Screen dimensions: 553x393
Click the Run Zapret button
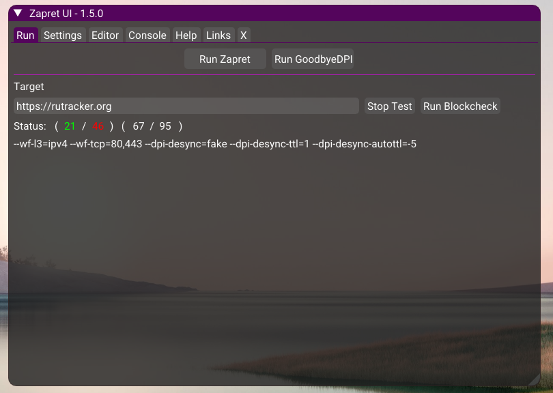225,59
